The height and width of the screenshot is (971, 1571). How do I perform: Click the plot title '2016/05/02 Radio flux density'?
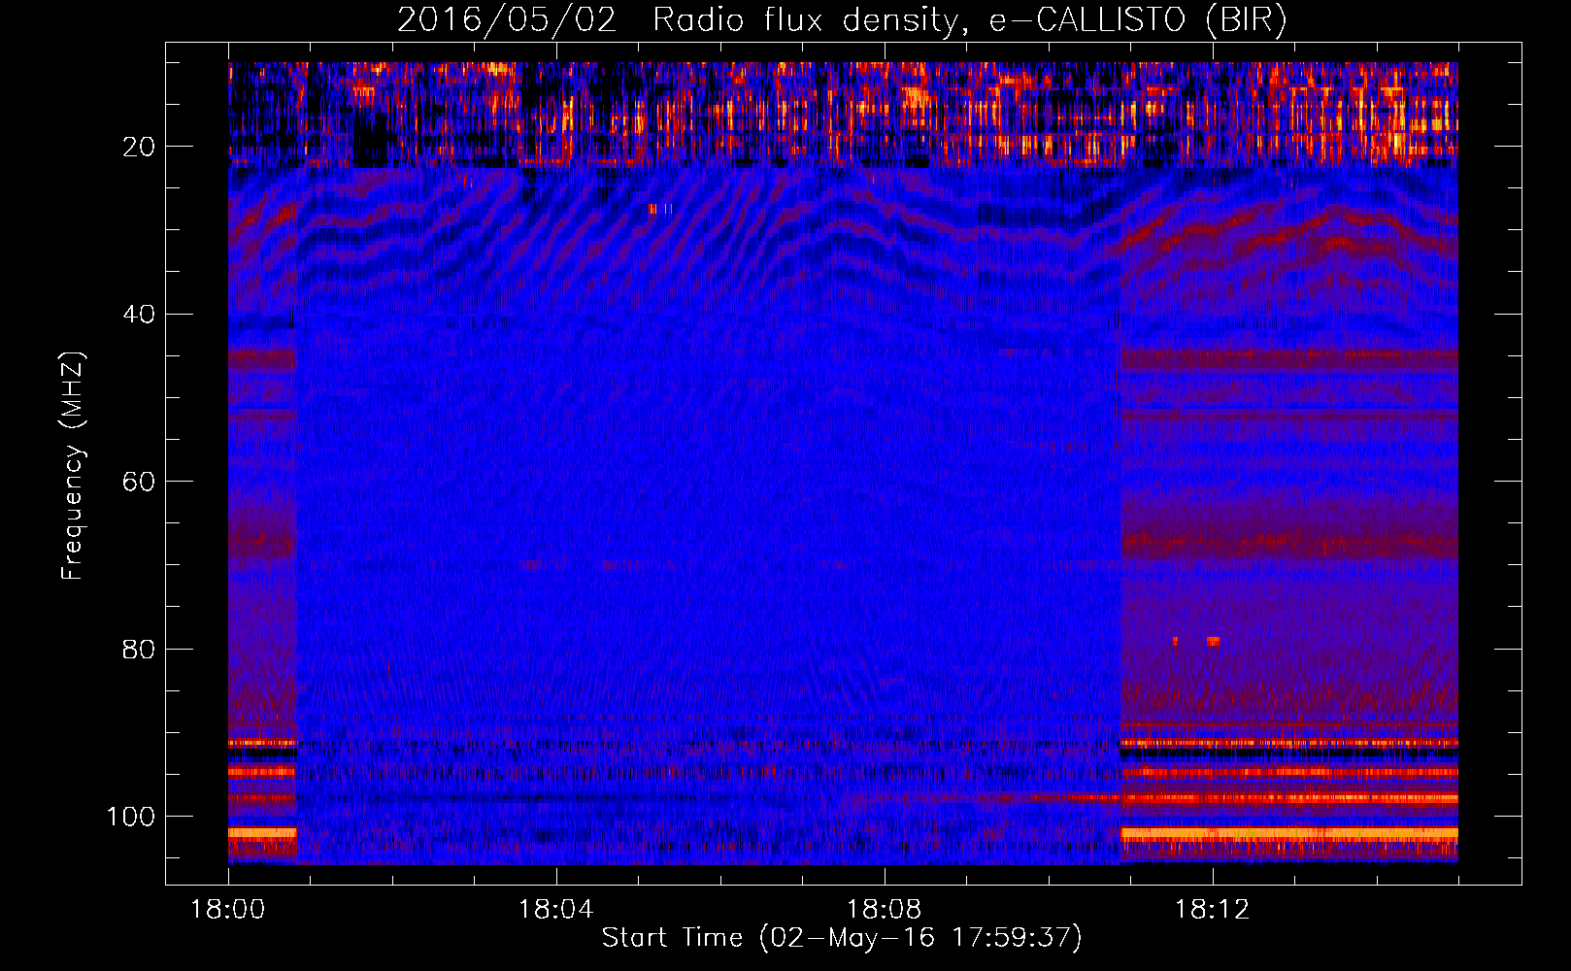(842, 19)
